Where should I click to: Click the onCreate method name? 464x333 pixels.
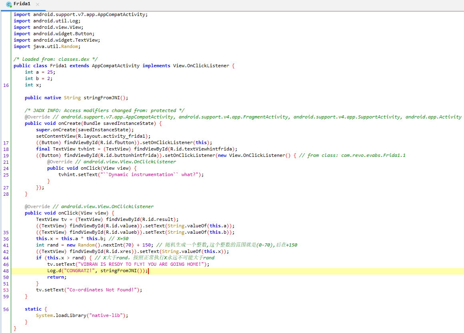pyautogui.click(x=69, y=123)
